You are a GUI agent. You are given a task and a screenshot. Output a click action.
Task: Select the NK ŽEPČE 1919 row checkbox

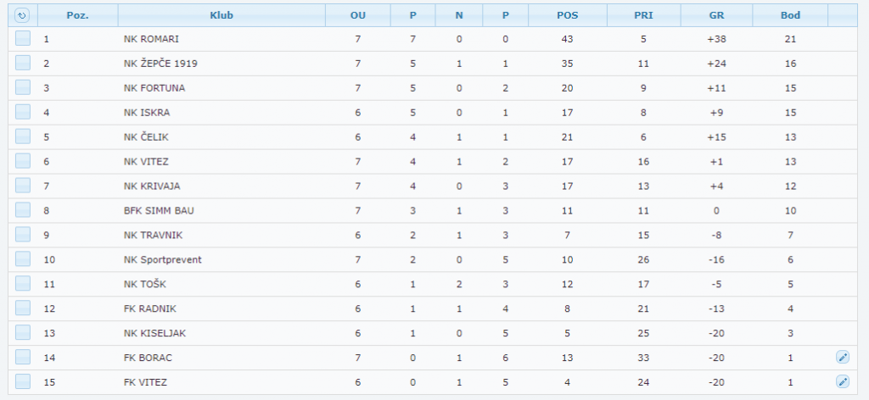point(23,63)
